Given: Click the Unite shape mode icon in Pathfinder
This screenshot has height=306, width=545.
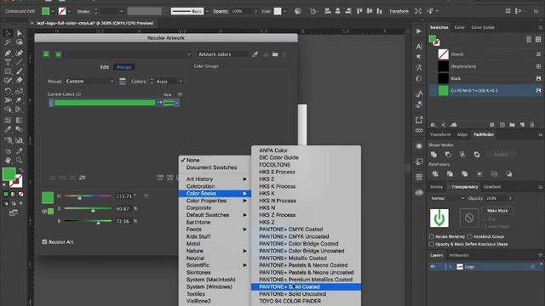Looking at the screenshot, I should [x=433, y=155].
